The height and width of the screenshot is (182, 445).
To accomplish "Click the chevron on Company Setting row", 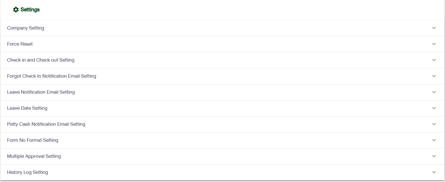I will 433,28.
